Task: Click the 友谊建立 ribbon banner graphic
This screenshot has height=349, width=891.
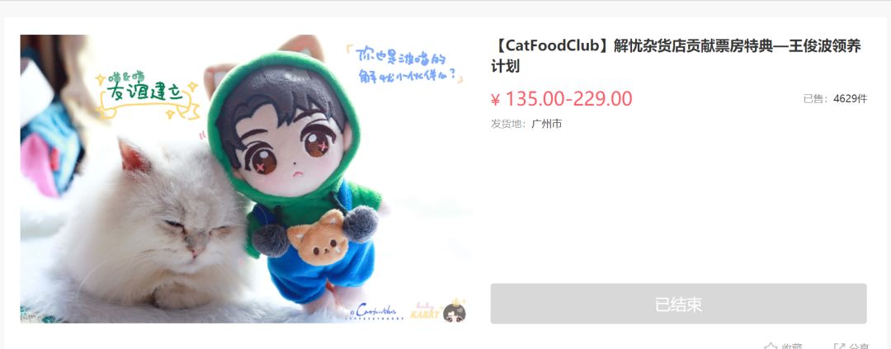Action: pyautogui.click(x=148, y=94)
